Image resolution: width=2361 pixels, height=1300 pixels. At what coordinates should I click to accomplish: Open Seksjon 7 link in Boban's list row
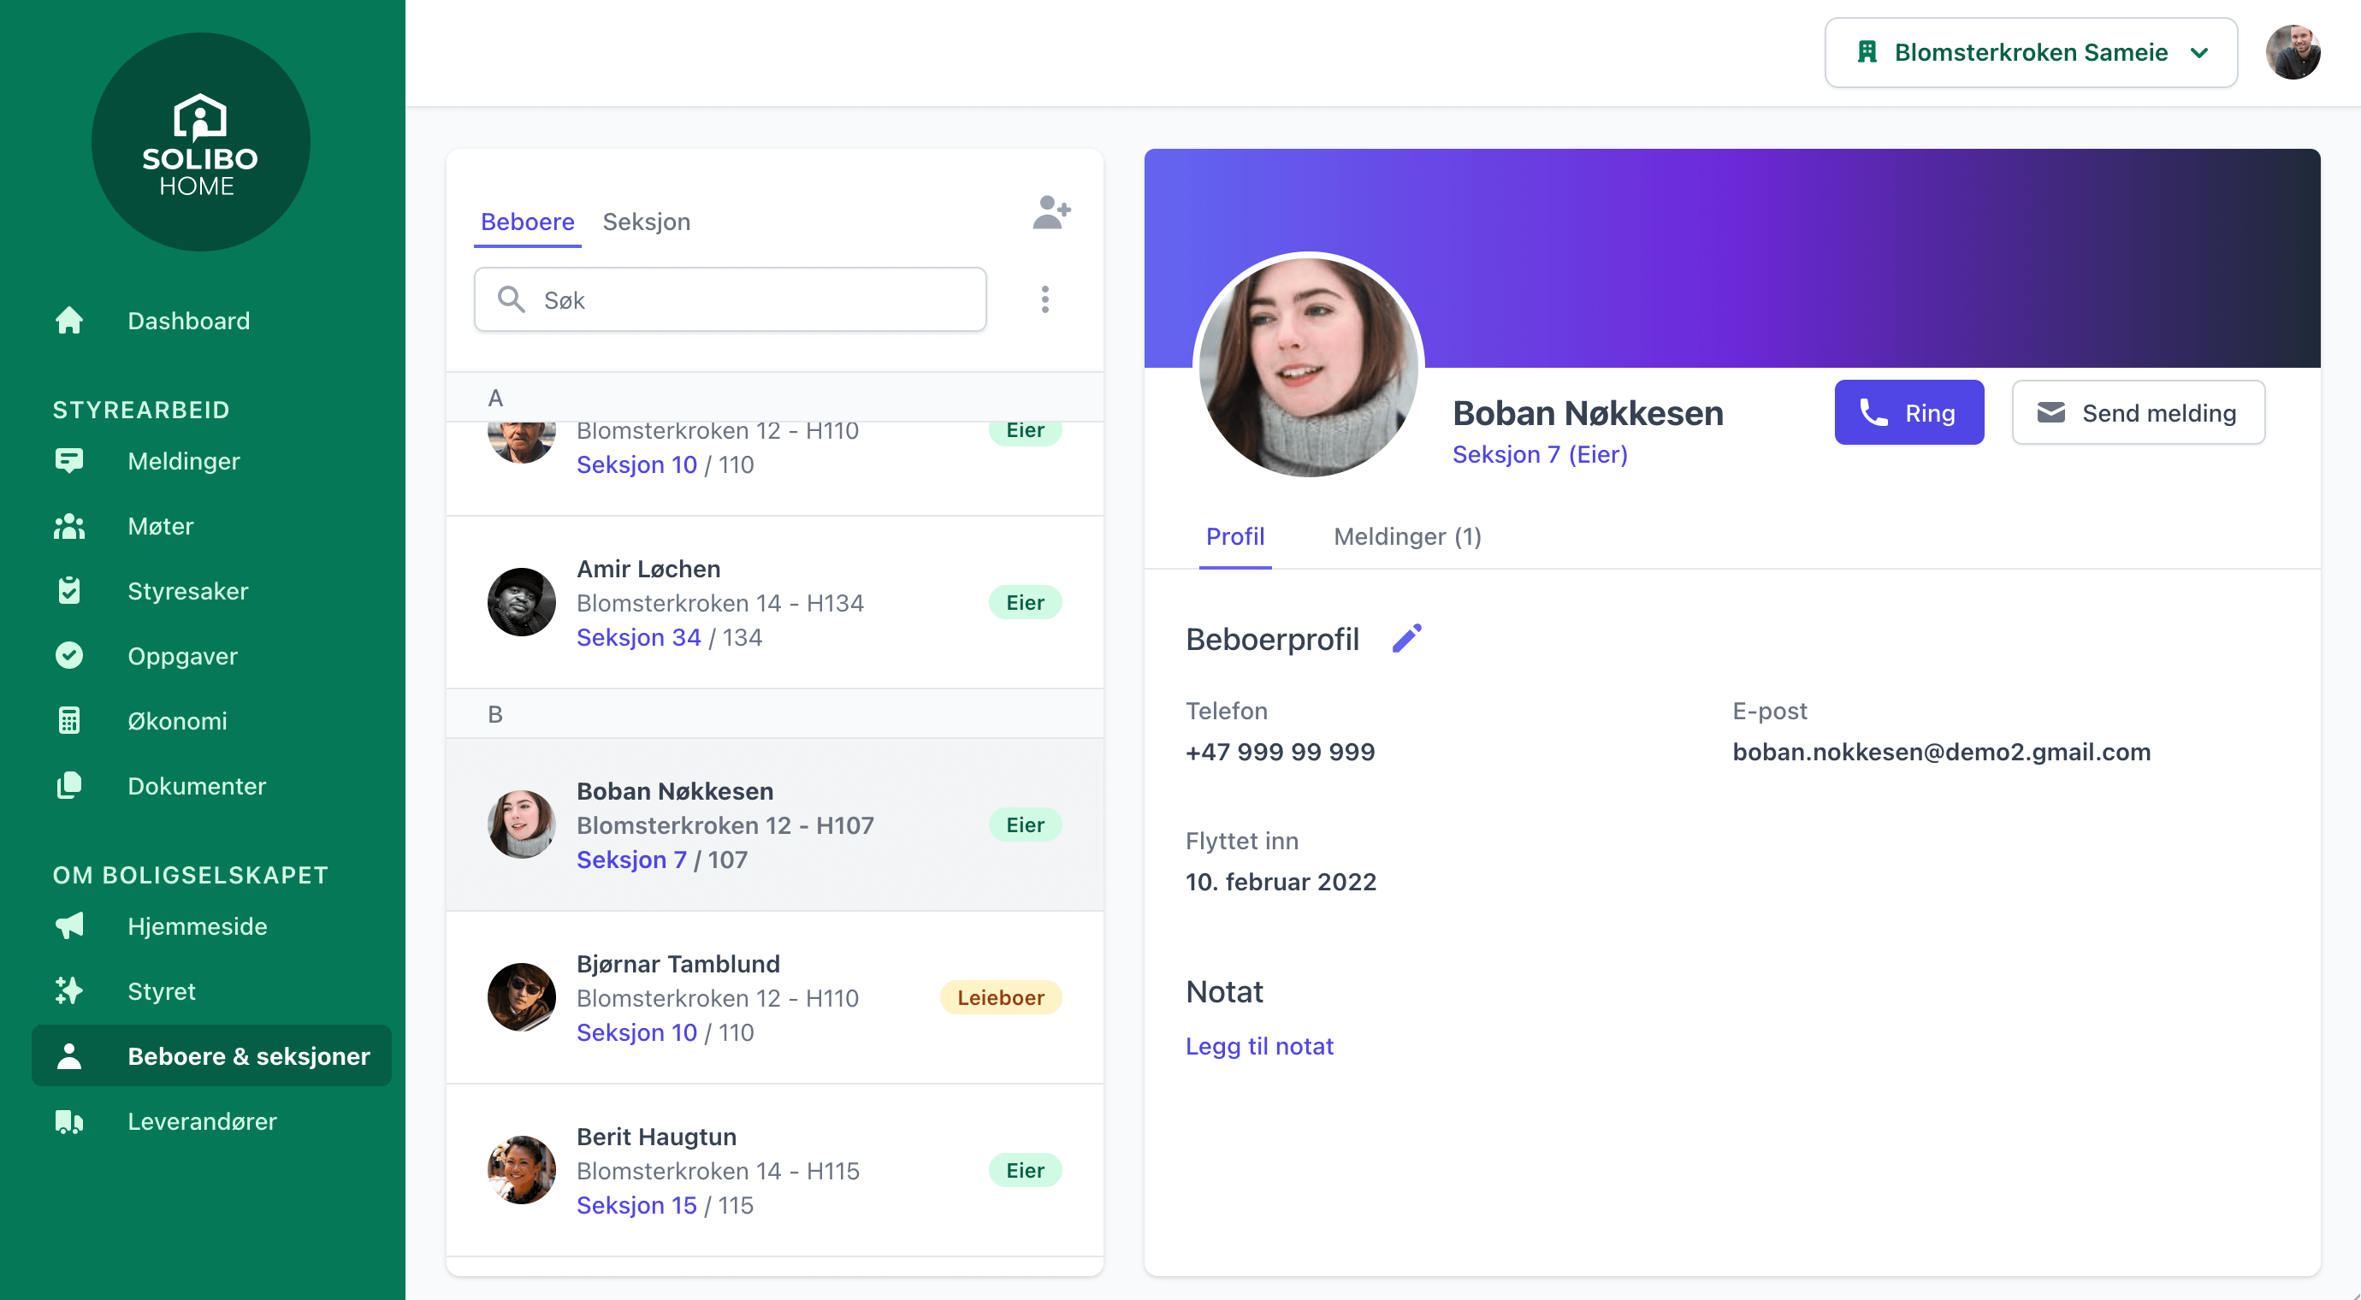[x=630, y=860]
